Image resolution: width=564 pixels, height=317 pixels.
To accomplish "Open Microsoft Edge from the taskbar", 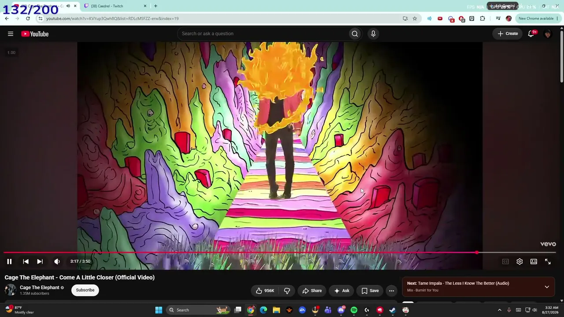I will pos(263,310).
